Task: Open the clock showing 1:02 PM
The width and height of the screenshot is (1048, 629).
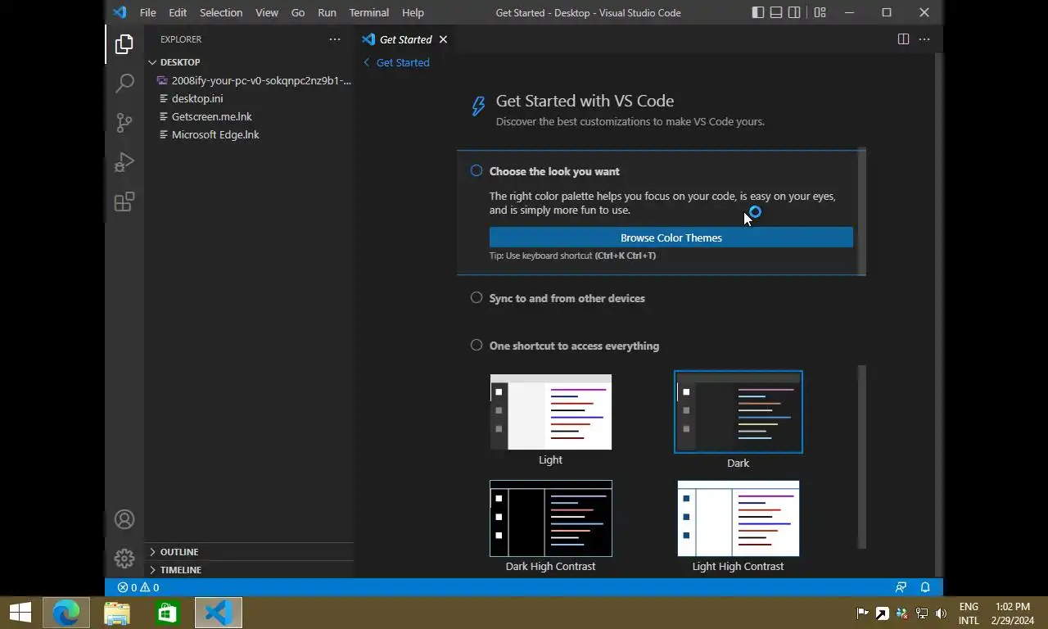Action: click(1013, 613)
